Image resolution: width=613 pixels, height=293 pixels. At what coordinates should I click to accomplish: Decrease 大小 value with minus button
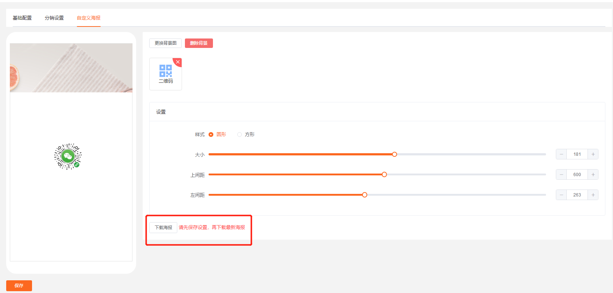pos(561,154)
